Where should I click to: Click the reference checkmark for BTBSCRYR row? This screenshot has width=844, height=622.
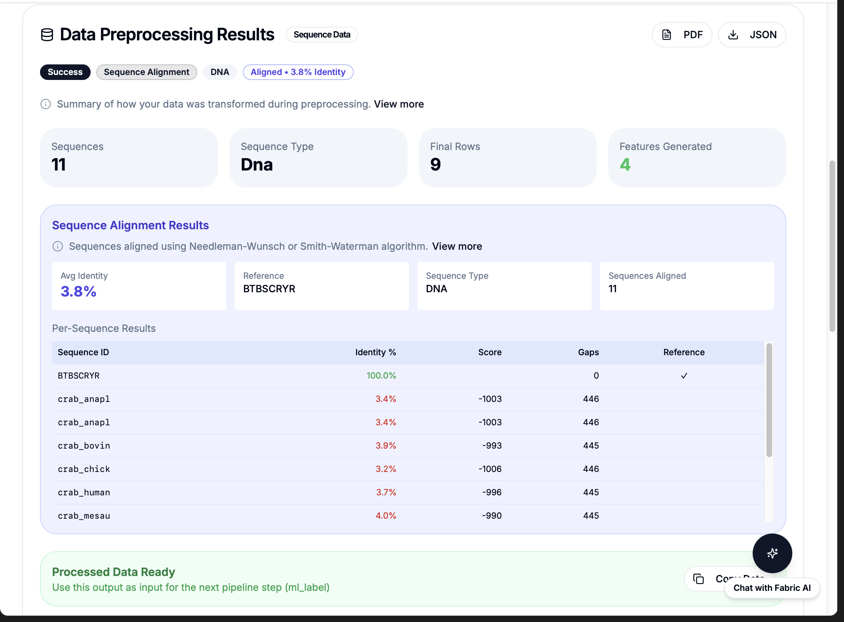pyautogui.click(x=684, y=376)
